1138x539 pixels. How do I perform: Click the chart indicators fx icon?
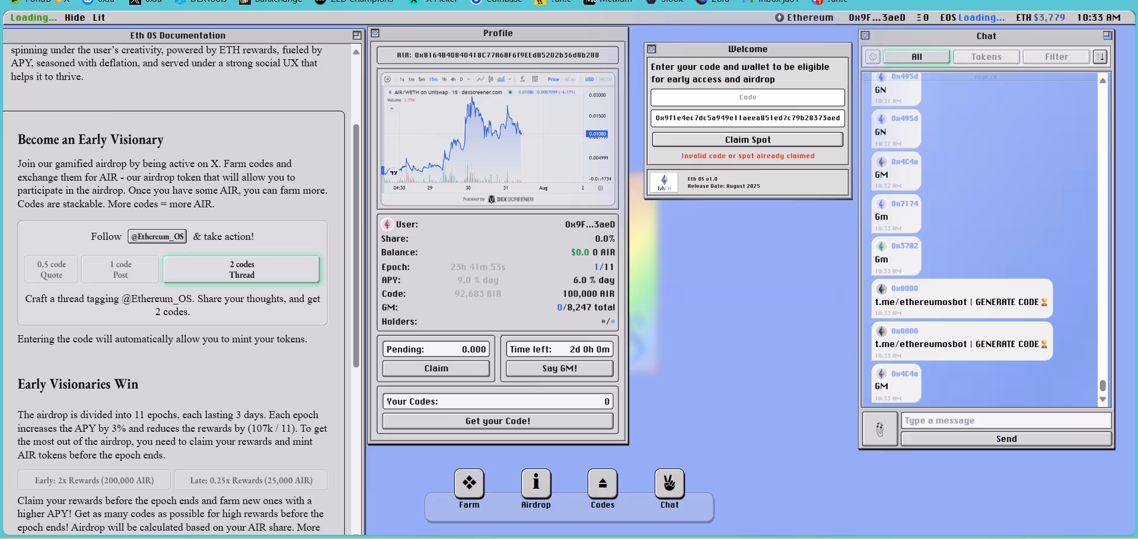click(x=522, y=79)
